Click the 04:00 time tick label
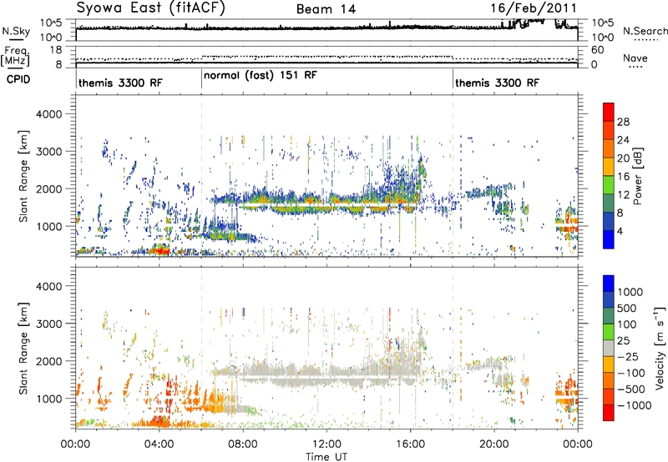The height and width of the screenshot is (462, 668). [x=159, y=444]
